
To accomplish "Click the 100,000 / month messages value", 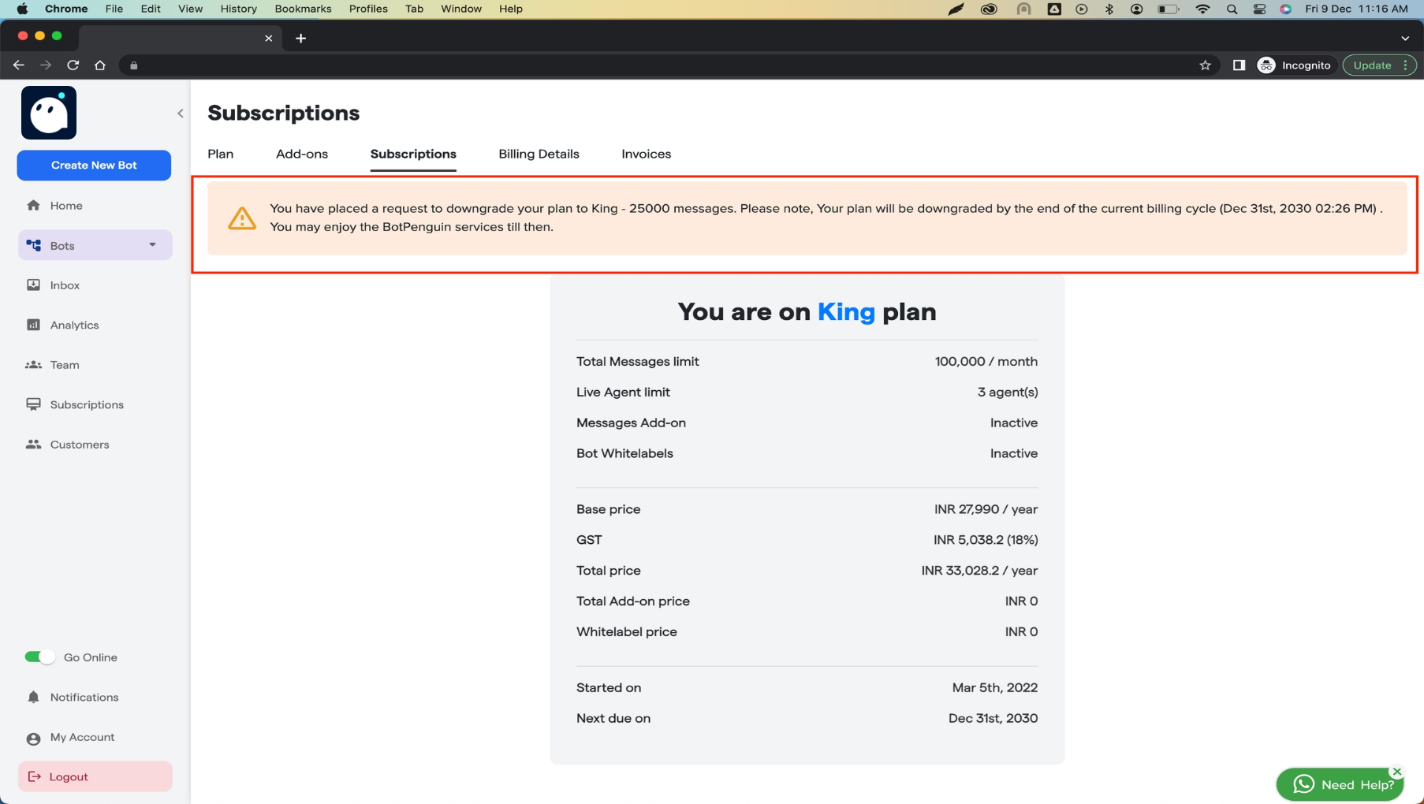I will (x=986, y=361).
